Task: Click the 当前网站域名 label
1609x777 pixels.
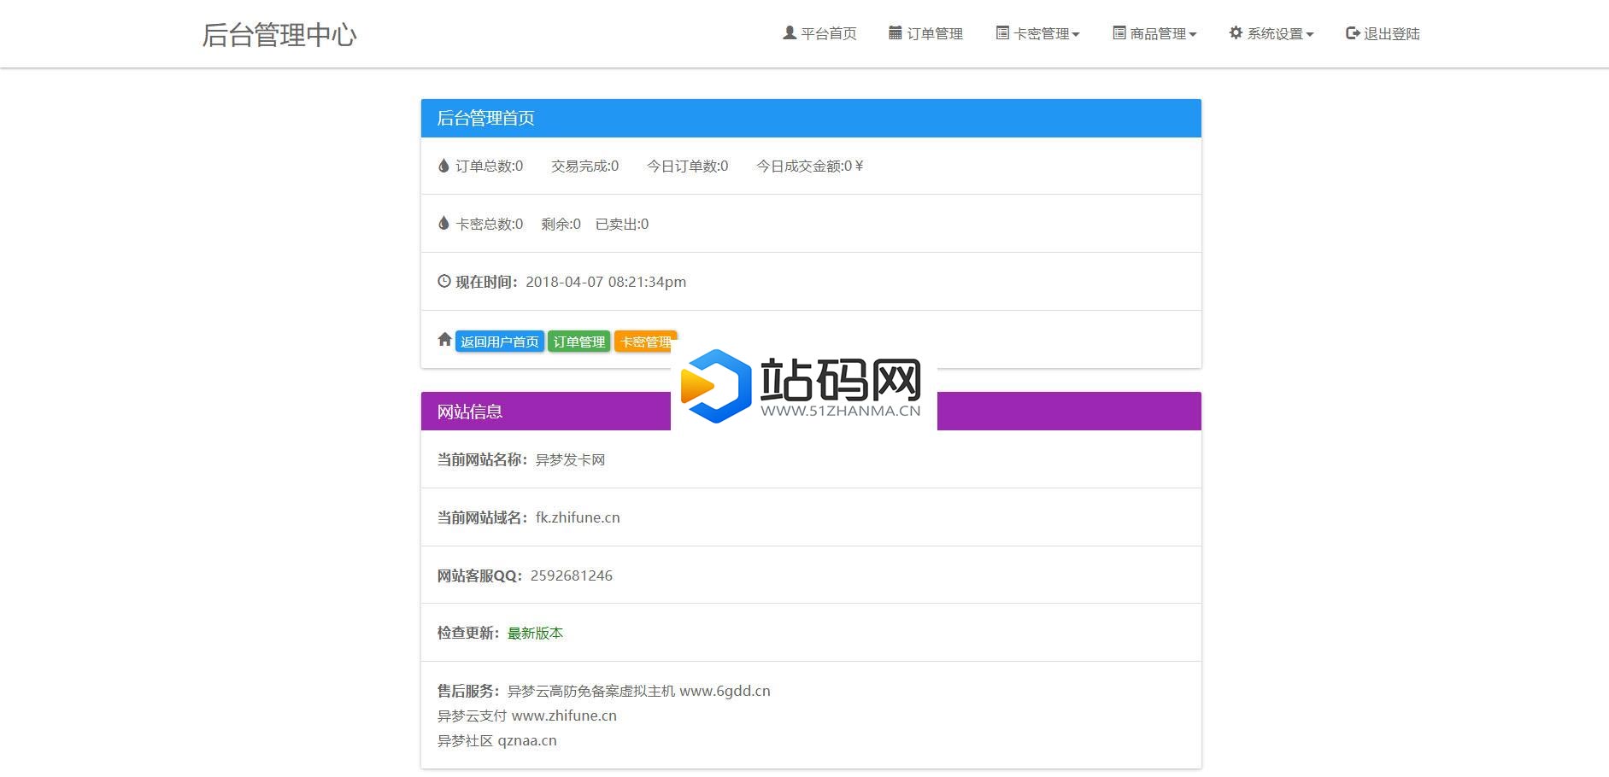Action: click(484, 517)
